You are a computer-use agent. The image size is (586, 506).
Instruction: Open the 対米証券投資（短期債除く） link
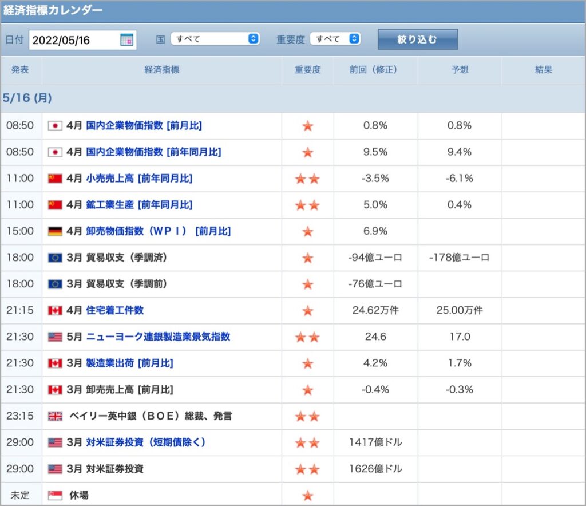(146, 442)
